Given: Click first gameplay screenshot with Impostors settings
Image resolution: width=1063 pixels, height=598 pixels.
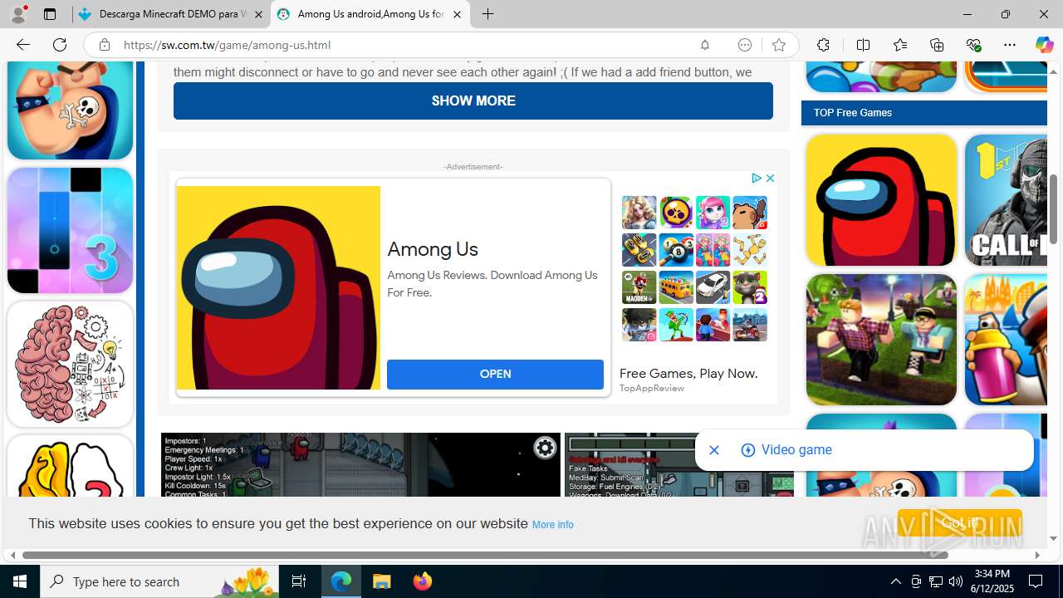Looking at the screenshot, I should tap(360, 464).
